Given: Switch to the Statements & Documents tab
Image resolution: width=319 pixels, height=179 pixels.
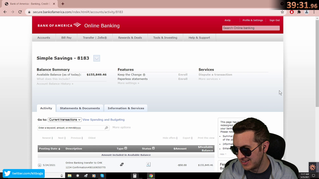Looking at the screenshot, I should tap(80, 108).
